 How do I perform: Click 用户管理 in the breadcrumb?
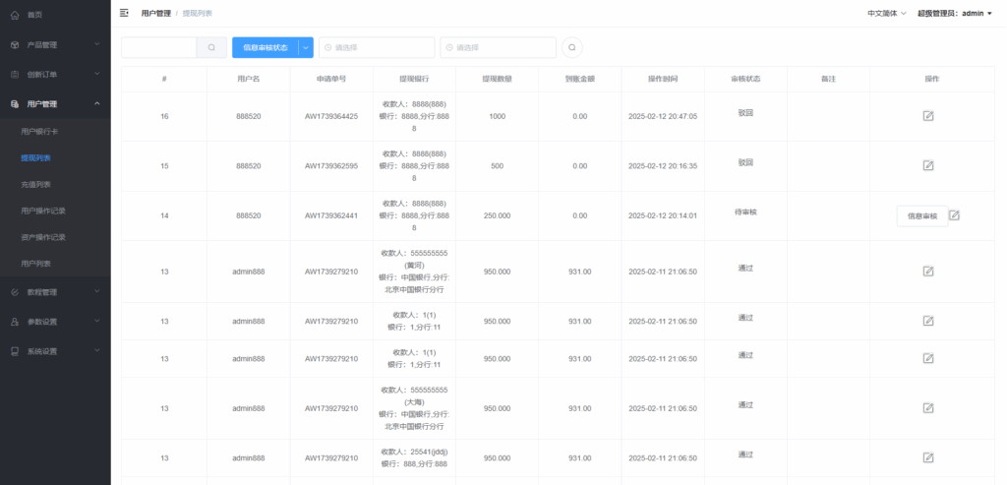156,13
